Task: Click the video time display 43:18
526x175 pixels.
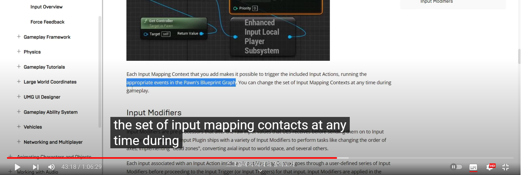Action: click(81, 167)
